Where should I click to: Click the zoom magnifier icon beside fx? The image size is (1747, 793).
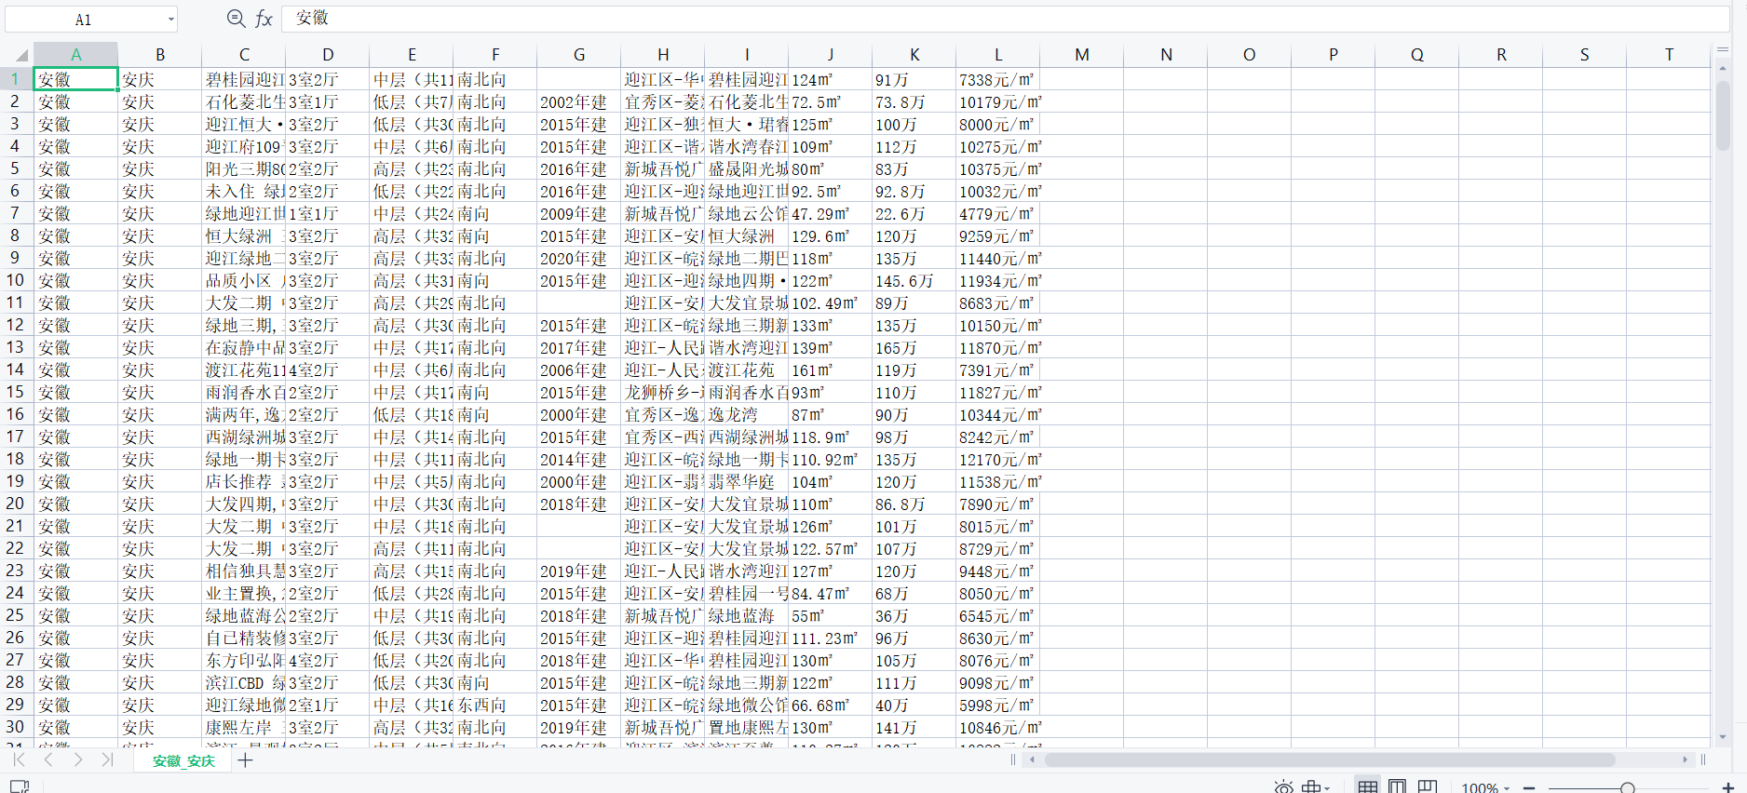(x=236, y=19)
